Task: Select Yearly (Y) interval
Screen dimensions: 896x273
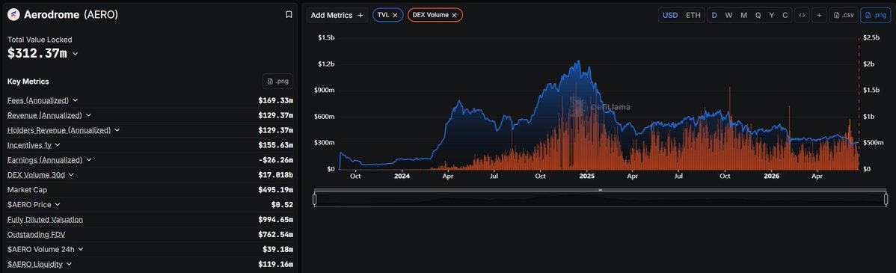Action: [772, 16]
